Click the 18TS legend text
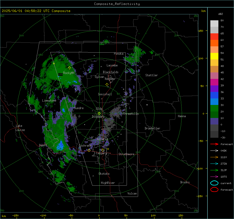Screen dimensions: 234x219 click(x=224, y=177)
